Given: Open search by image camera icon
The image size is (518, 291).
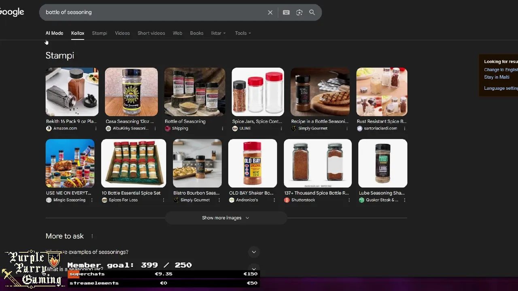Looking at the screenshot, I should 299,13.
